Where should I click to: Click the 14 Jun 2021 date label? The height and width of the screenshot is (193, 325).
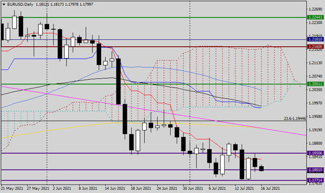pyautogui.click(x=115, y=188)
